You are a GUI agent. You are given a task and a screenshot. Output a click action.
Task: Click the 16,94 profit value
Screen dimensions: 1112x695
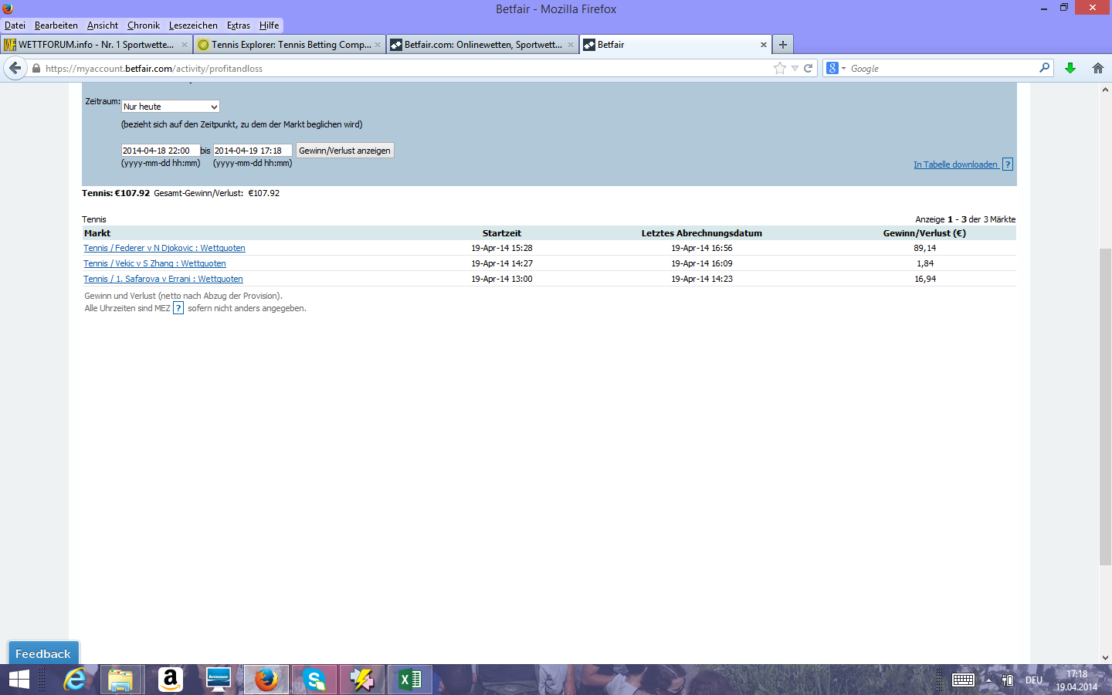click(925, 279)
